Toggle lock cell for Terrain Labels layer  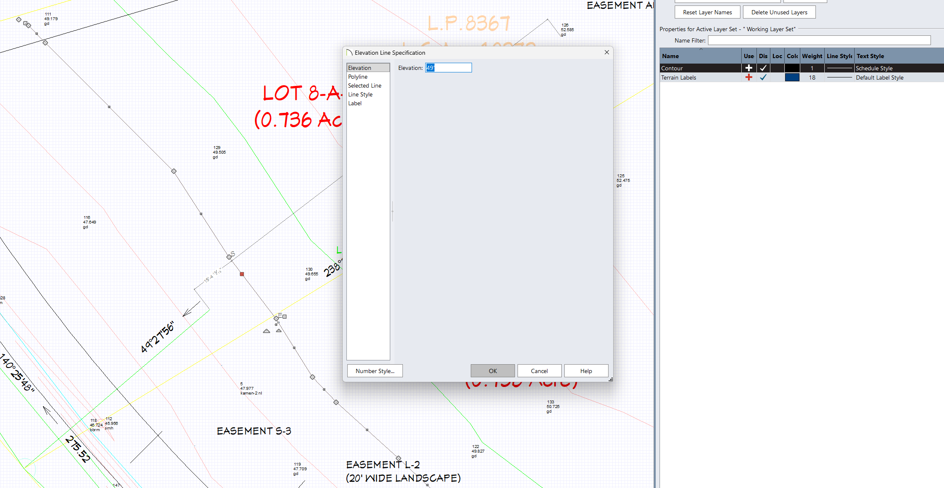click(x=777, y=77)
